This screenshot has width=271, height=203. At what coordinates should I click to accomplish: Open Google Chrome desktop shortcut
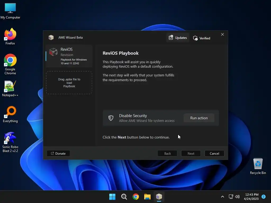[10, 64]
